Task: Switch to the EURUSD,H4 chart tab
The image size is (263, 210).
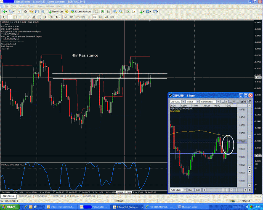Action: pos(25,196)
